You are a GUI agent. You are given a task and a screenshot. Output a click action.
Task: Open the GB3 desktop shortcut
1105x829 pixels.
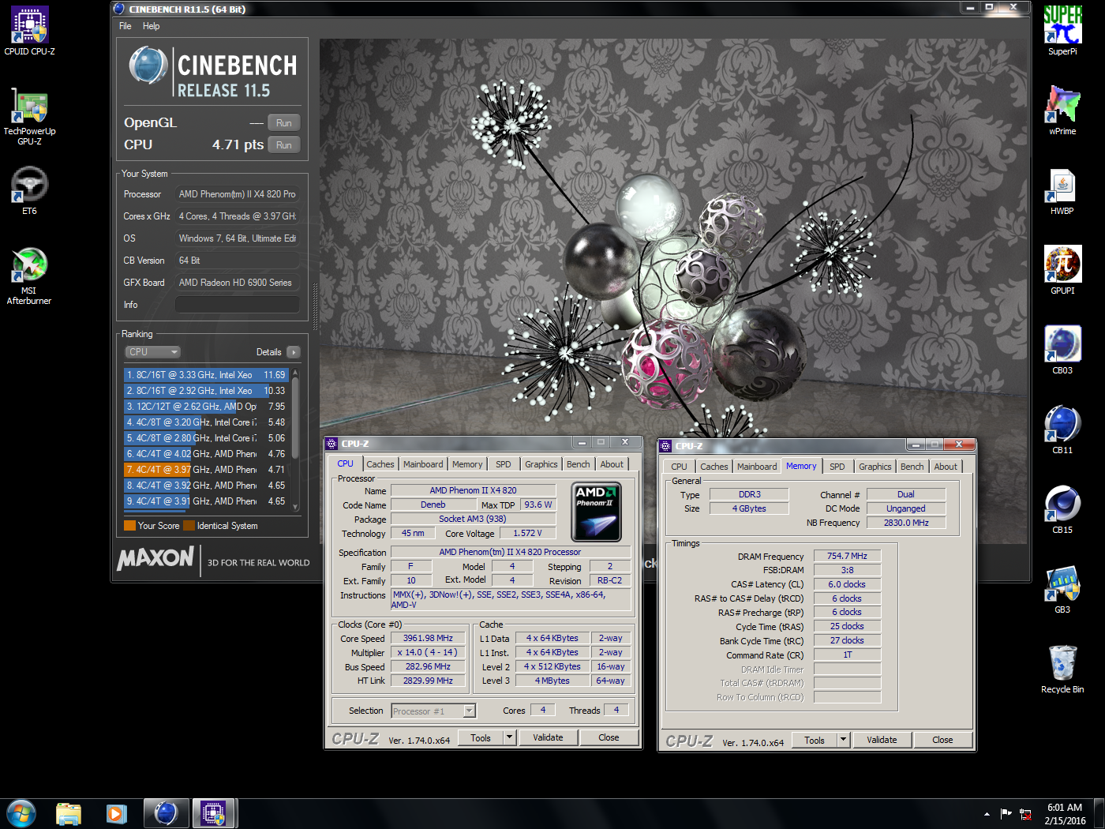tap(1062, 589)
